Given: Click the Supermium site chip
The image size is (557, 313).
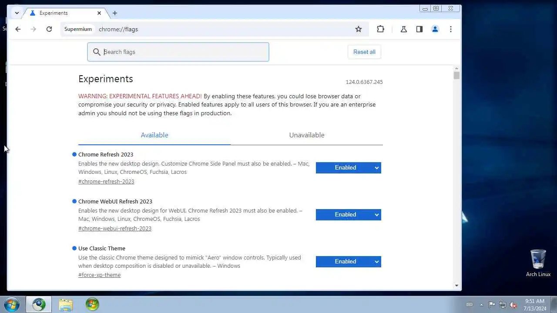Looking at the screenshot, I should [x=78, y=29].
